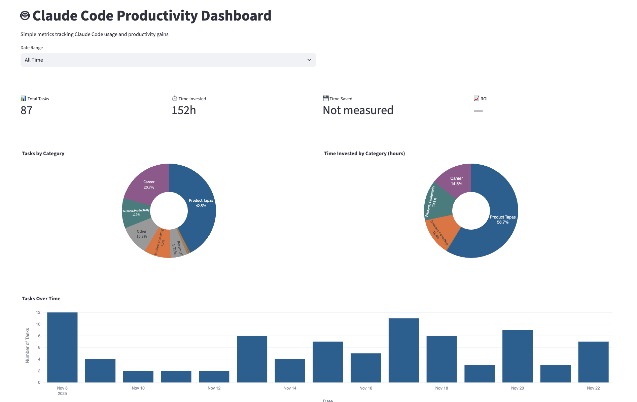Click the bar above the Nov 16 label

coord(366,368)
